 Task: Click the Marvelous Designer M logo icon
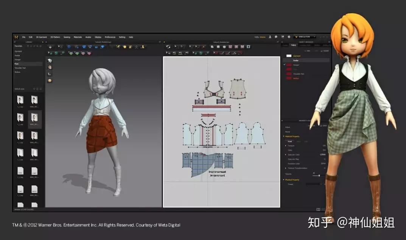(x=16, y=37)
